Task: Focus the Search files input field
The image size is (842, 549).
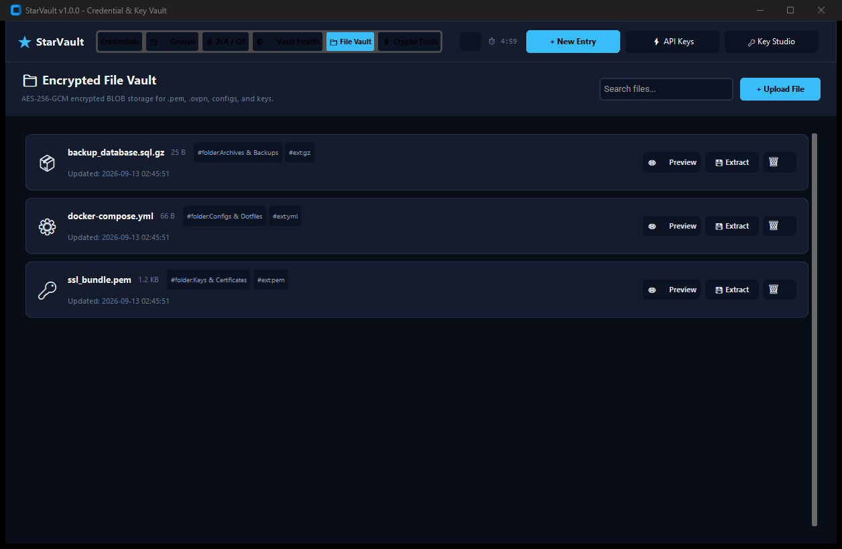Action: click(x=666, y=89)
